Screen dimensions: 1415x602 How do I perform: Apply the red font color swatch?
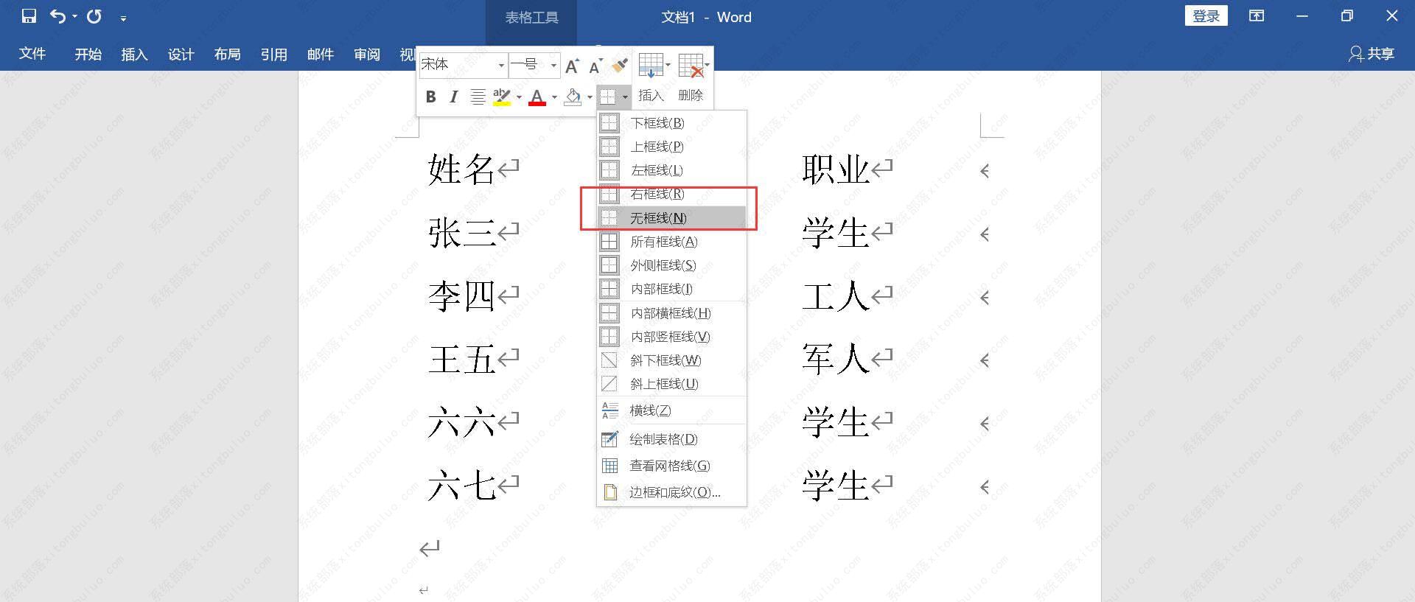[537, 97]
